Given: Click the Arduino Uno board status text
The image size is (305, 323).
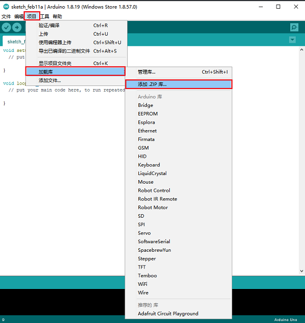Looking at the screenshot, I should tap(286, 320).
